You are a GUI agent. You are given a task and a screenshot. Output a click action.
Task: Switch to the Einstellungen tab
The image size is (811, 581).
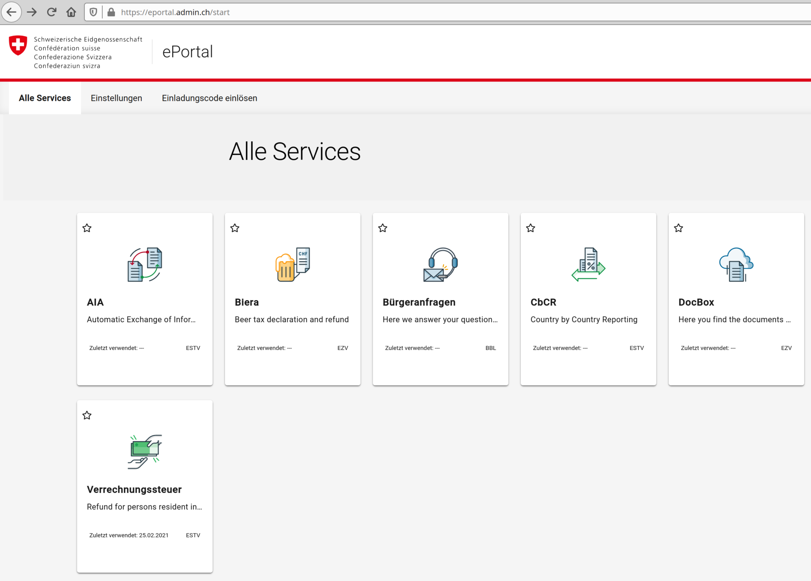point(116,98)
